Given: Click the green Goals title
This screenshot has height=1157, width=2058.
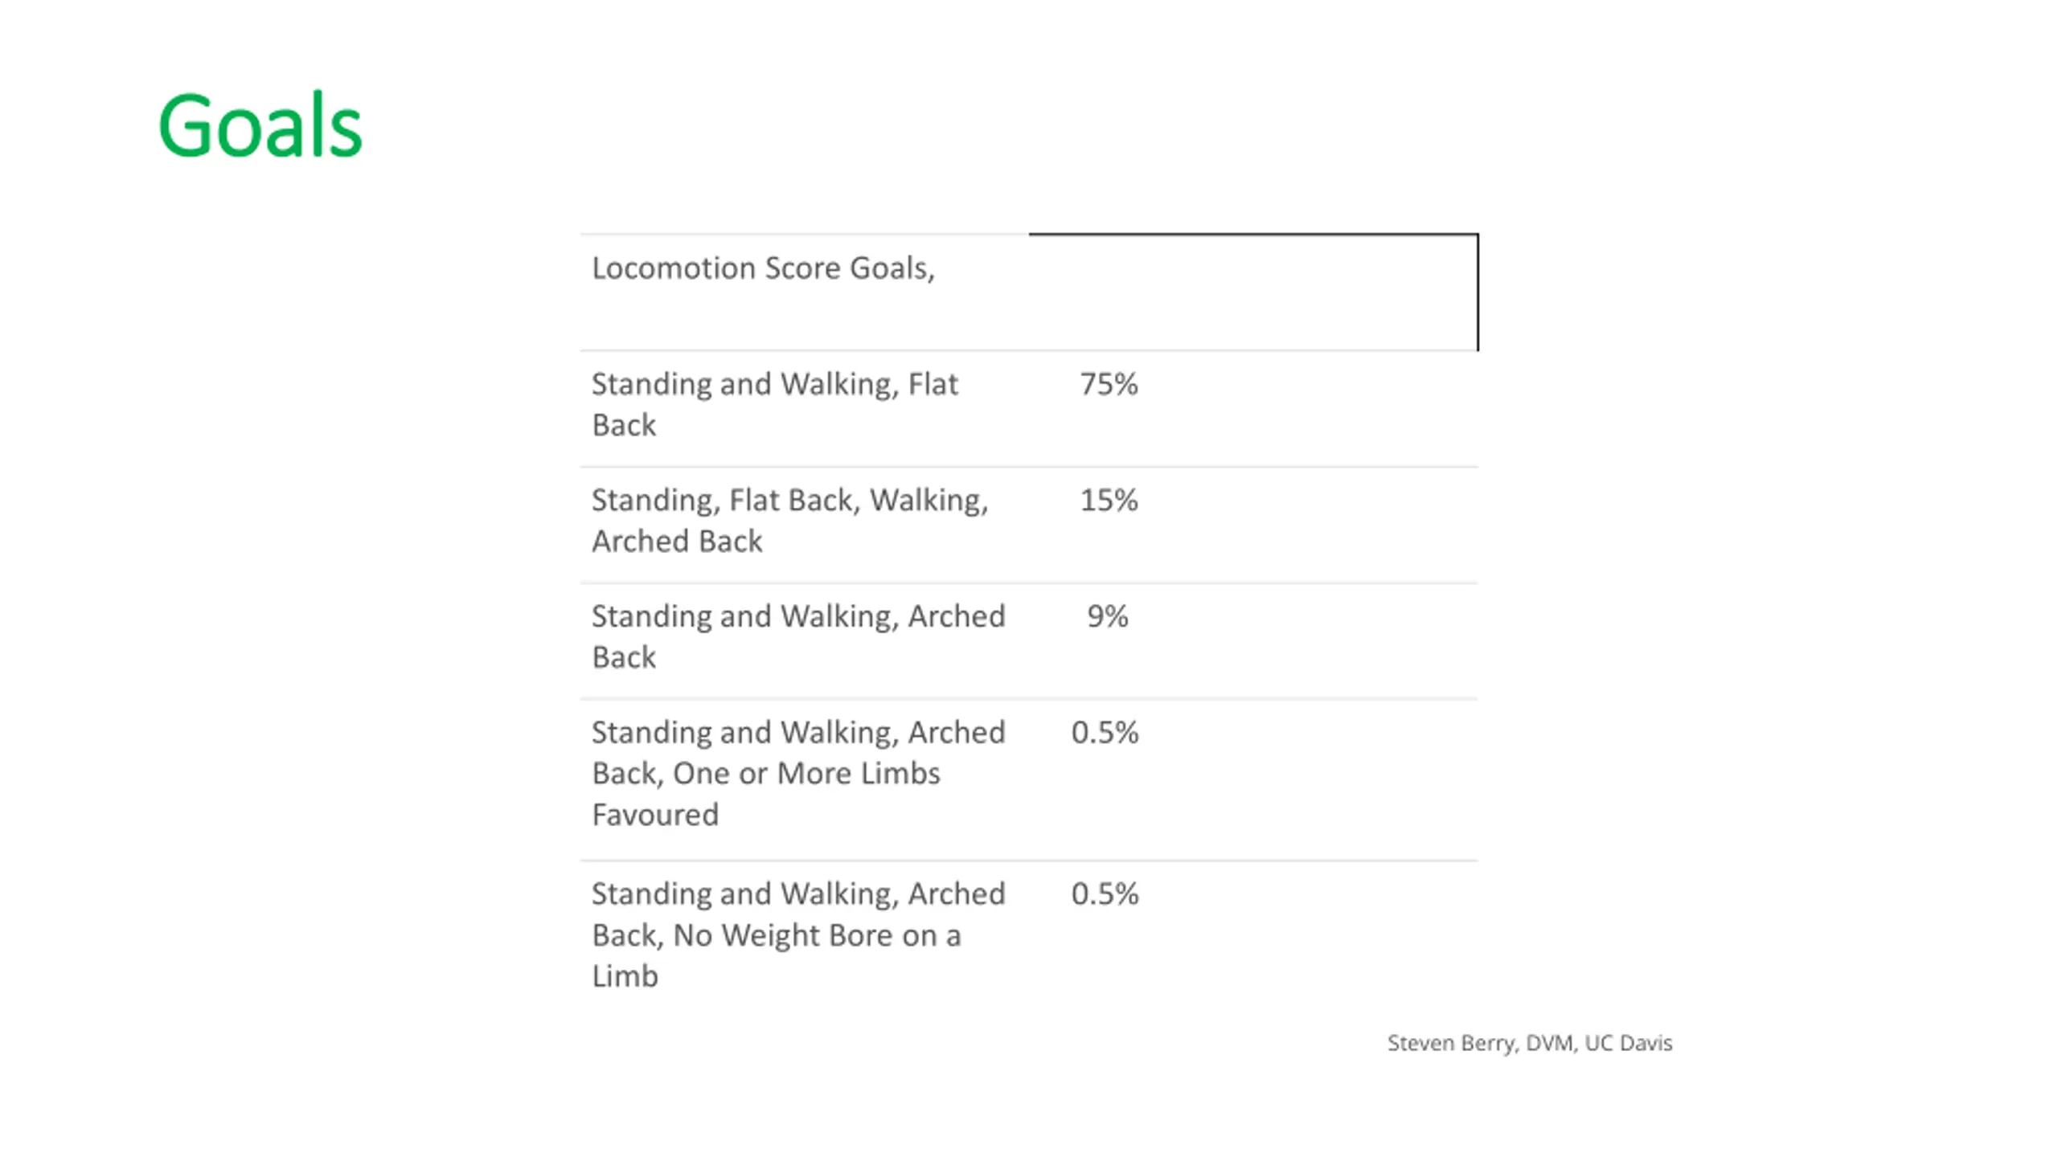Looking at the screenshot, I should click(x=260, y=125).
